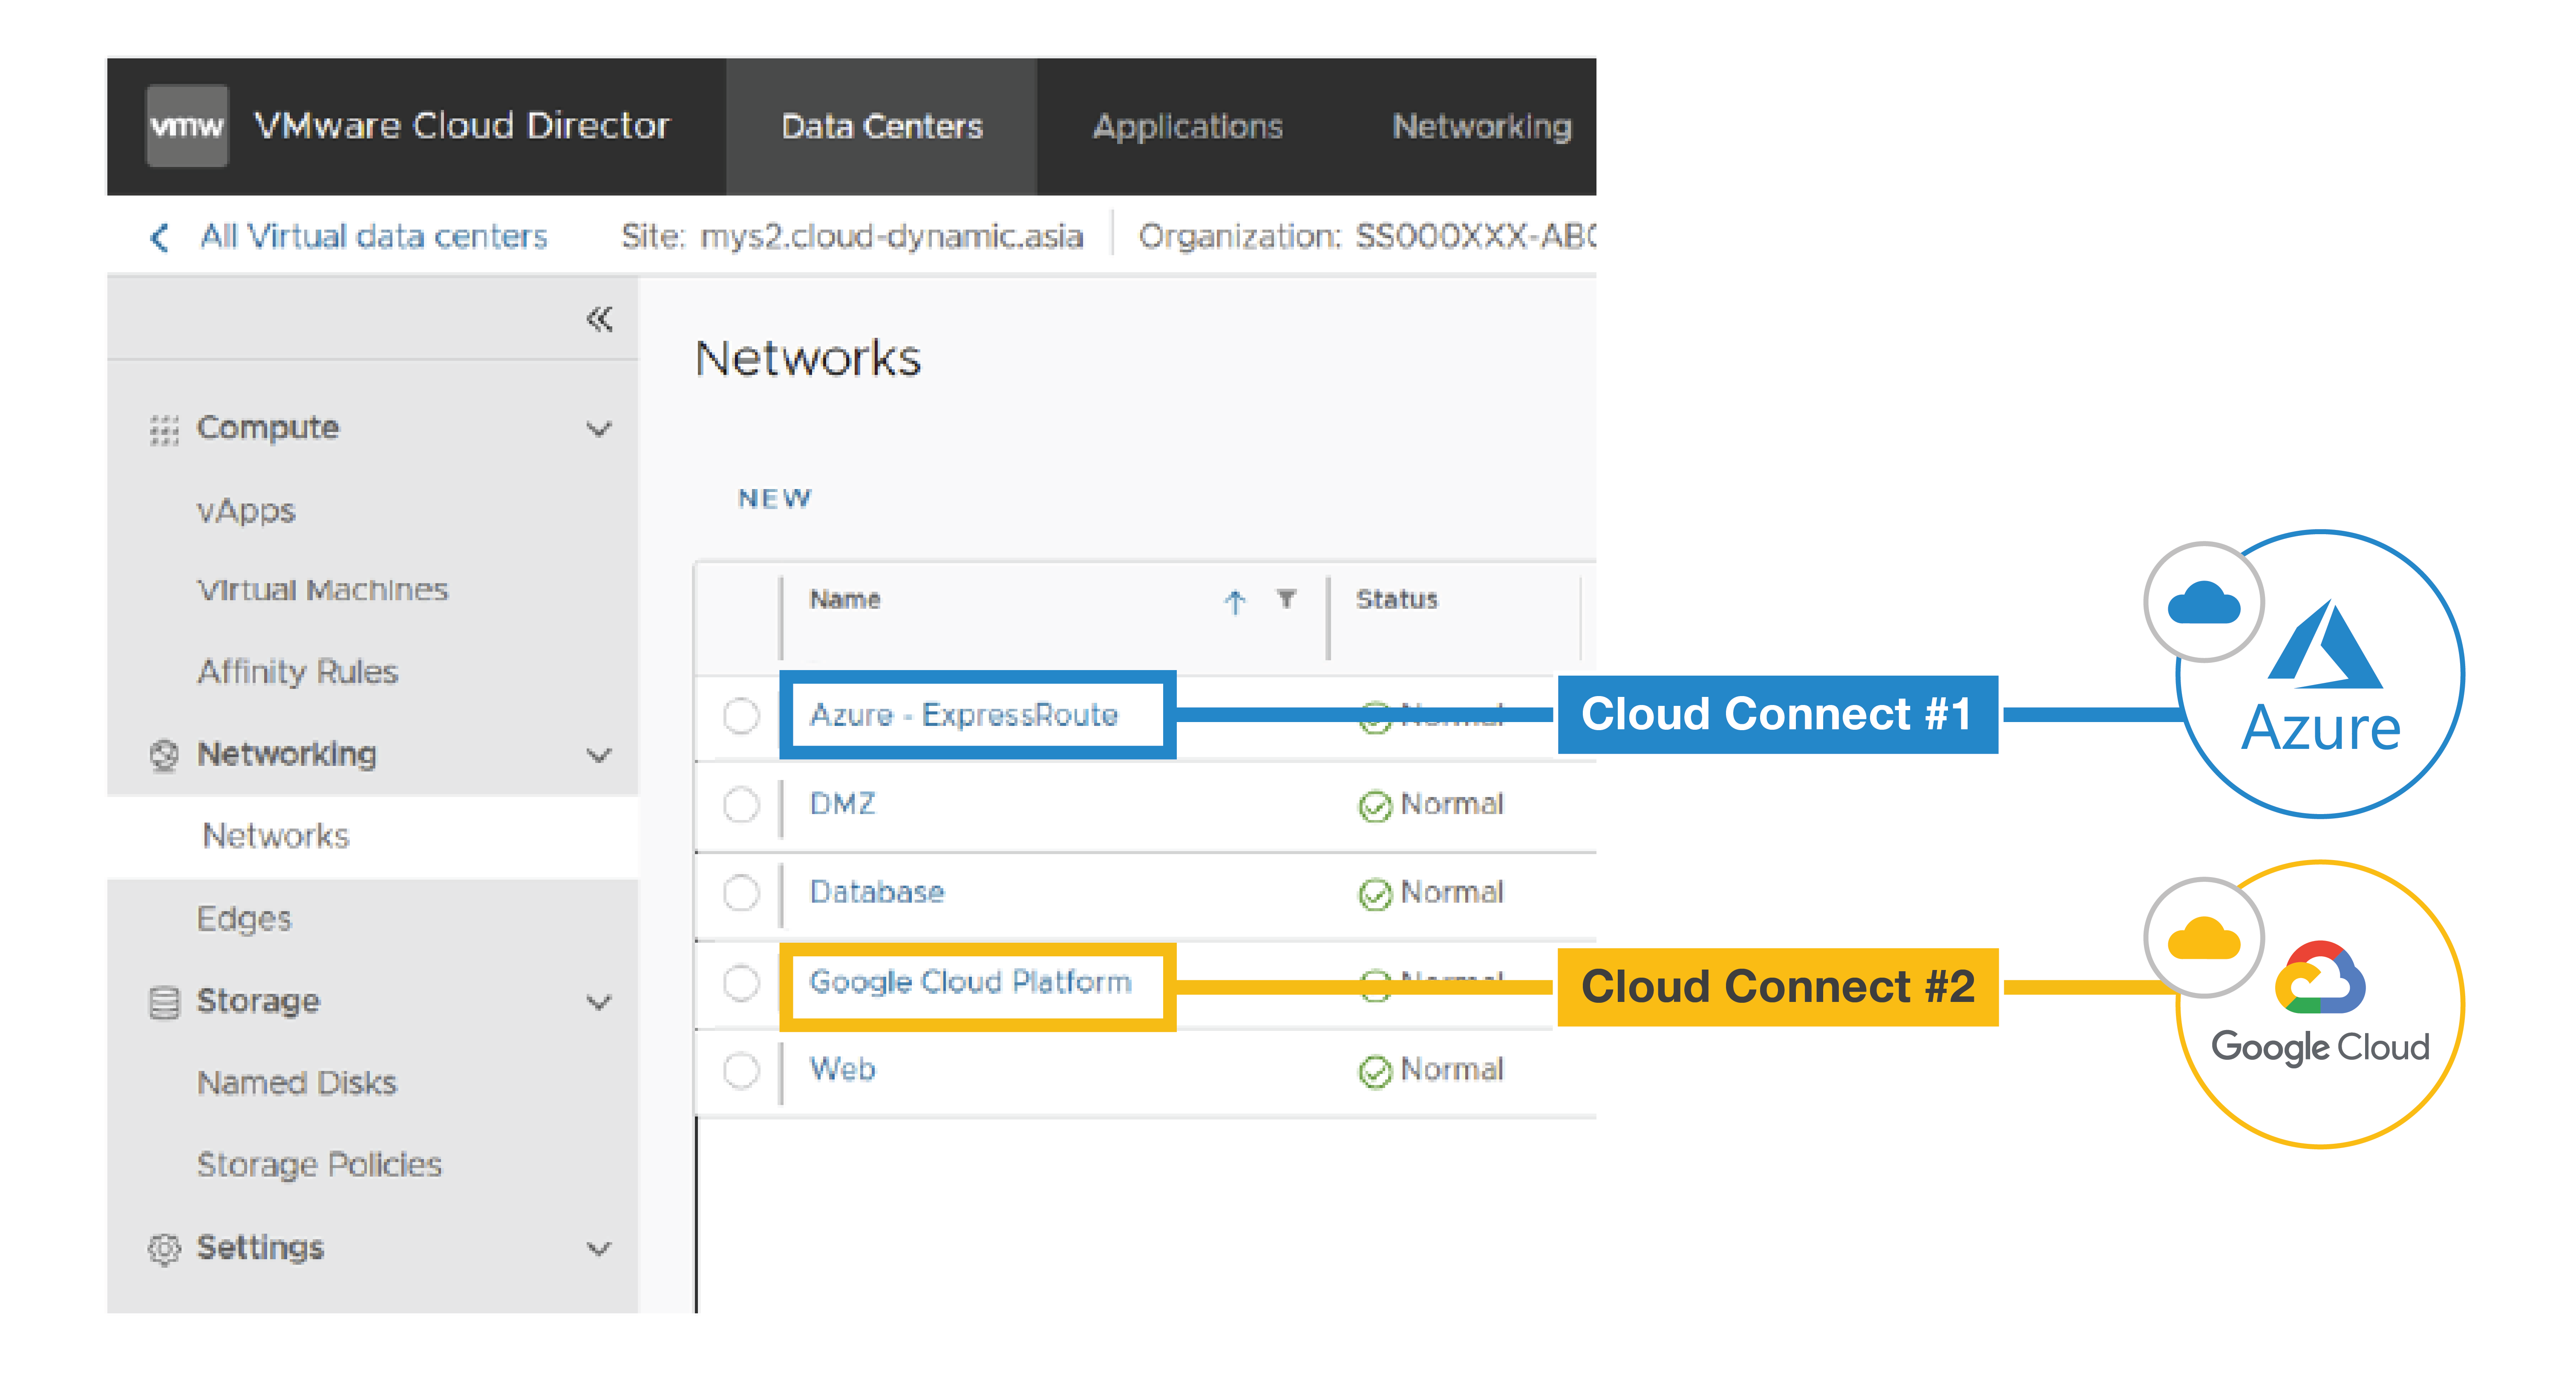Click the Normal status text for Web
Viewport: 2576px width, 1390px height.
click(1452, 1070)
